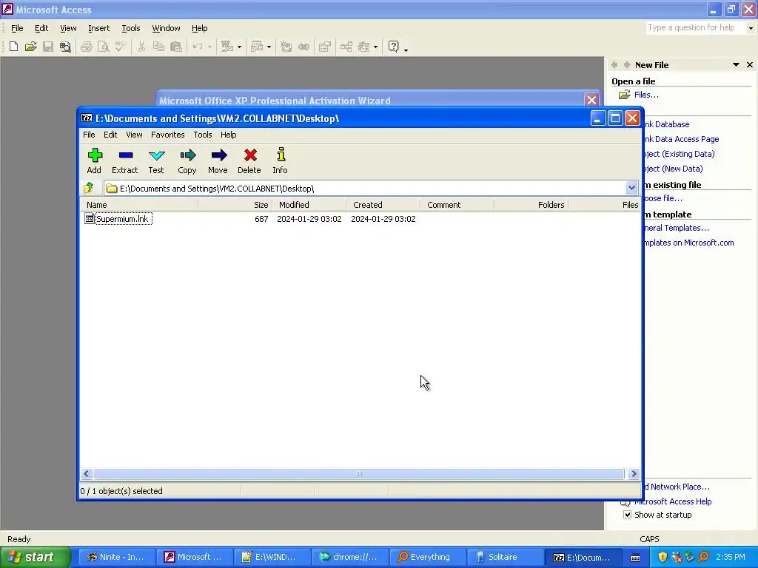Open the Undo history dropdown arrow
The height and width of the screenshot is (568, 758).
coord(209,47)
